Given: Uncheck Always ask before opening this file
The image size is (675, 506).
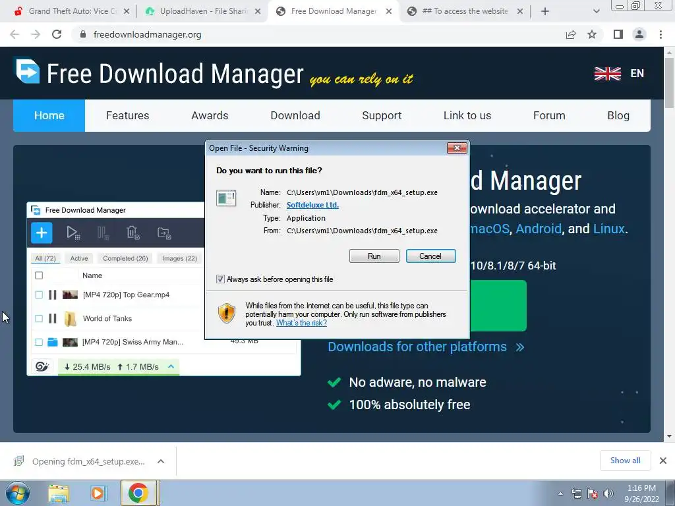Looking at the screenshot, I should pyautogui.click(x=220, y=279).
